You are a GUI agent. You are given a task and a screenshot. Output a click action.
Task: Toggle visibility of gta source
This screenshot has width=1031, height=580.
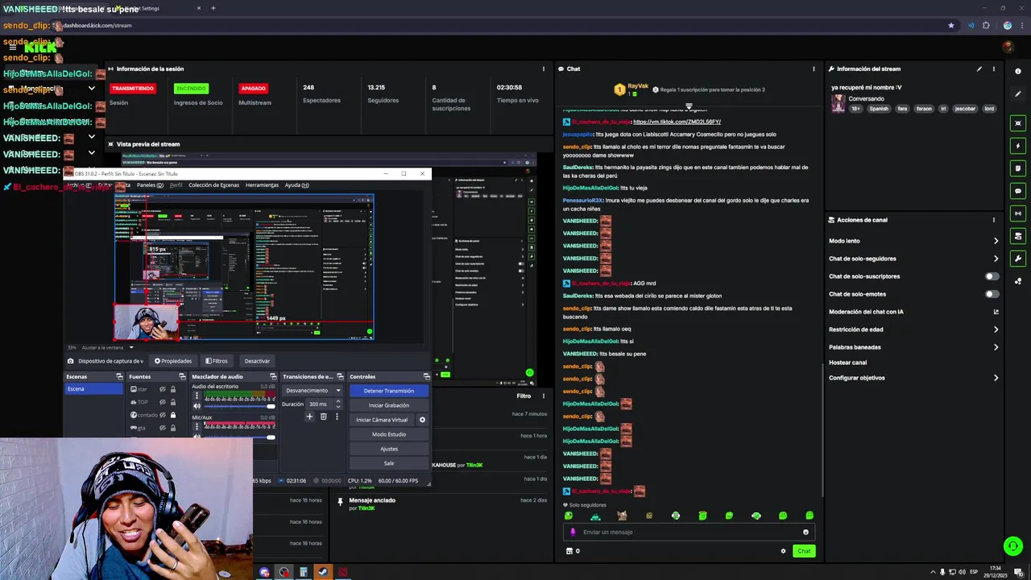coord(162,428)
